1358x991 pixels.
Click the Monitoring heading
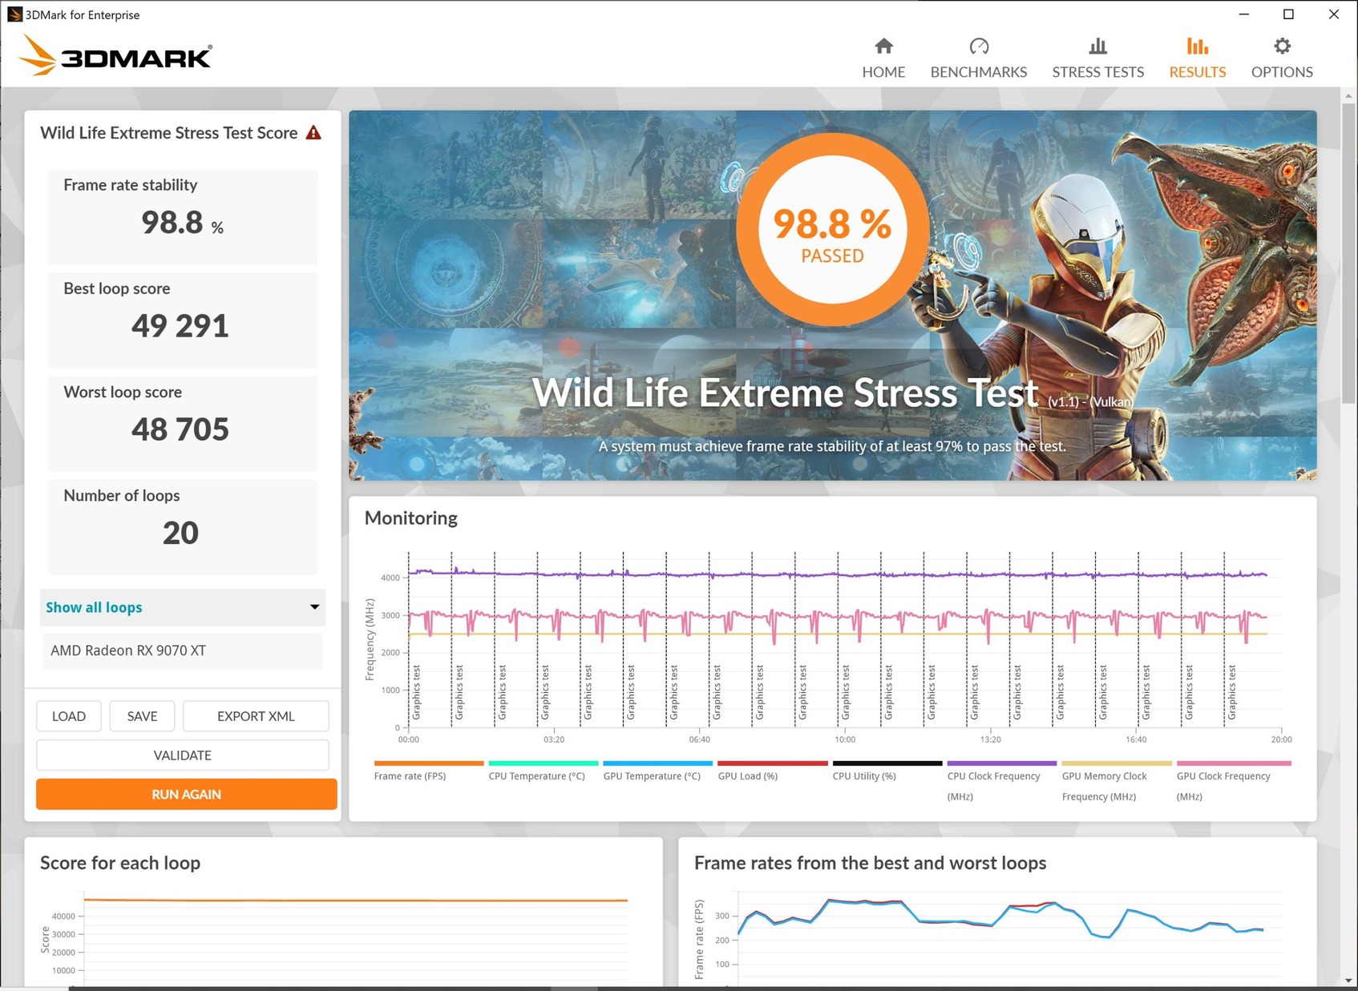pos(411,518)
